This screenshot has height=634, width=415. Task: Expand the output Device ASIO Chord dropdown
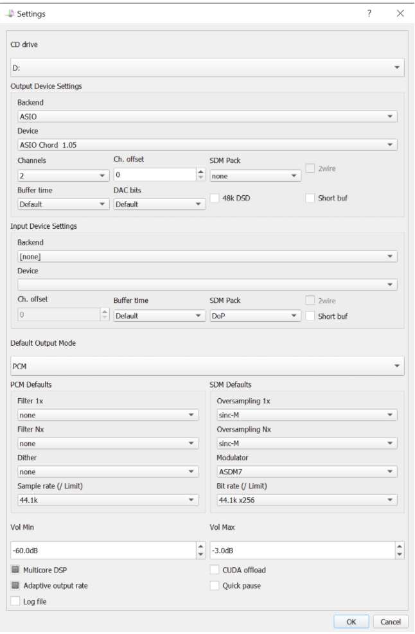coord(207,145)
